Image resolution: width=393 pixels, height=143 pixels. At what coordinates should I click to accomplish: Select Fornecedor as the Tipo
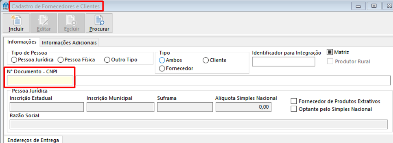tap(162, 68)
